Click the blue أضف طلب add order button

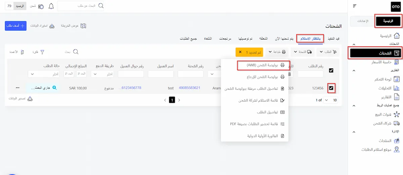(15, 26)
